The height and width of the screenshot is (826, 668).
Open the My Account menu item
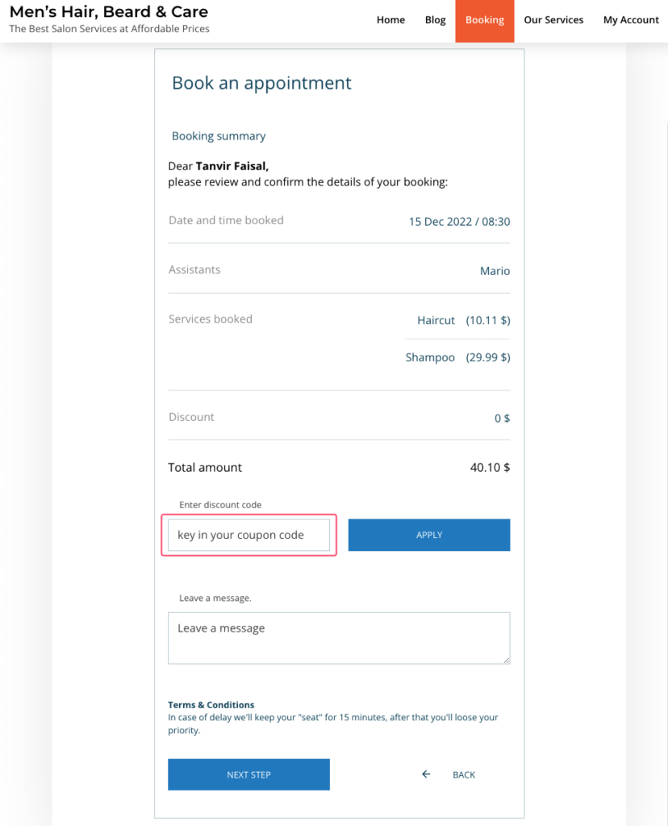click(x=631, y=19)
